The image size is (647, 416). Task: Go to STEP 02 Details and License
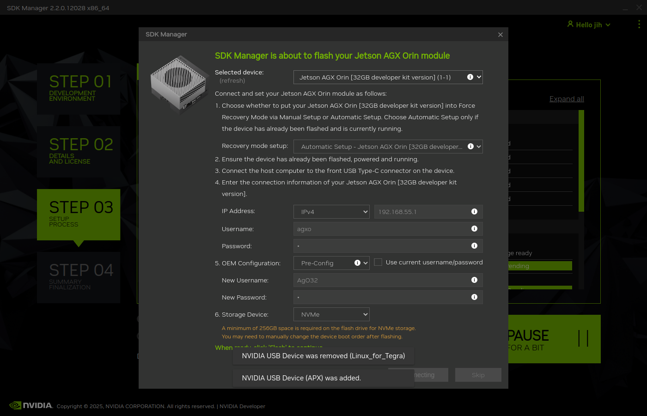pyautogui.click(x=79, y=152)
